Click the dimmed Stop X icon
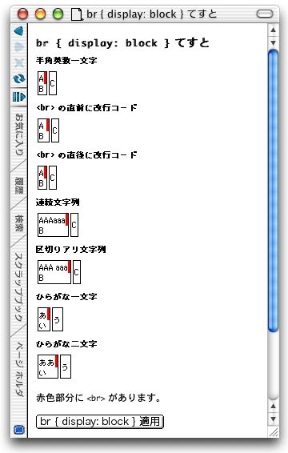Image resolution: width=288 pixels, height=453 pixels. (x=18, y=62)
